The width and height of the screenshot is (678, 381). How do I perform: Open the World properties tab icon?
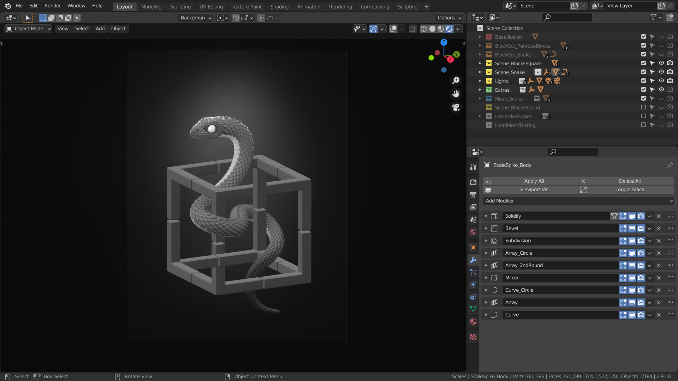pyautogui.click(x=473, y=232)
